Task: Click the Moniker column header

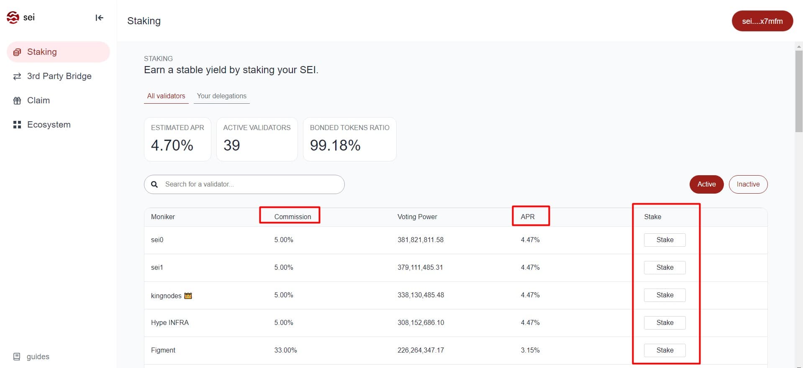Action: 163,217
